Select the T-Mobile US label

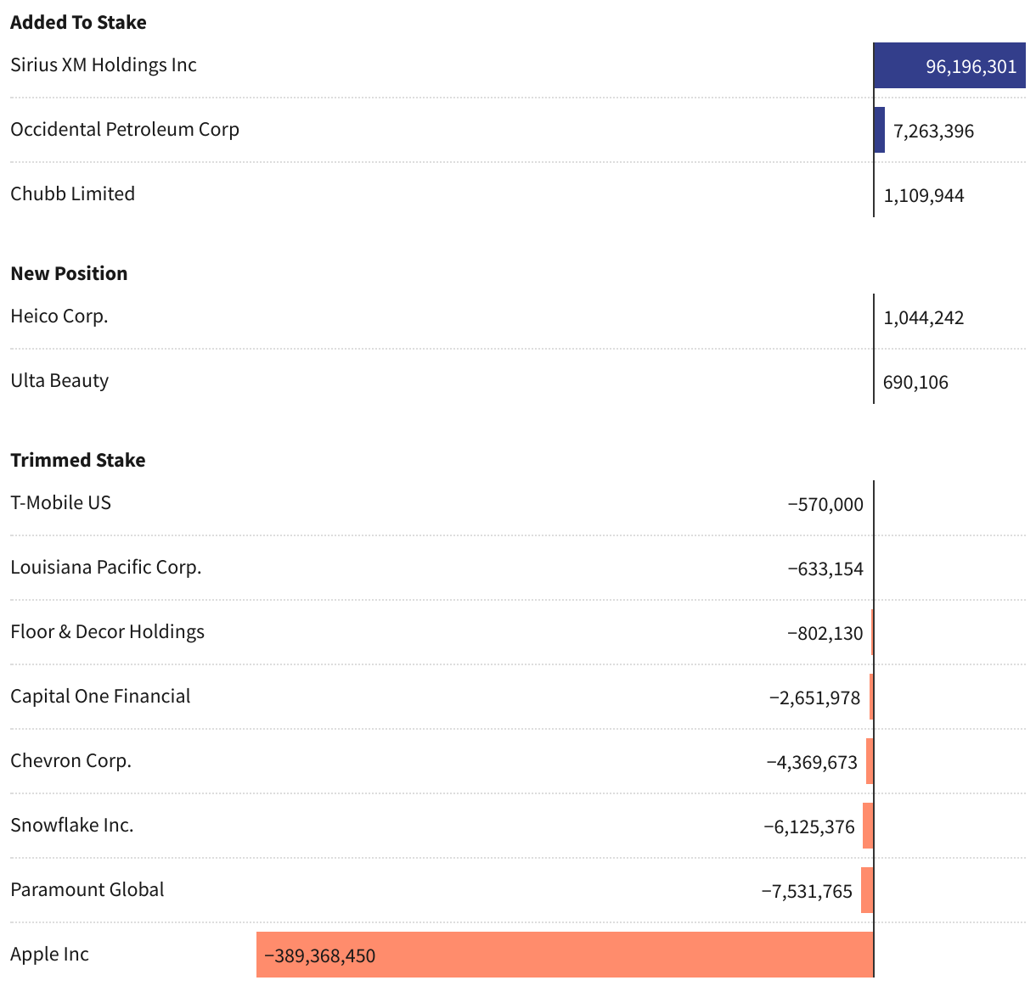coord(61,503)
